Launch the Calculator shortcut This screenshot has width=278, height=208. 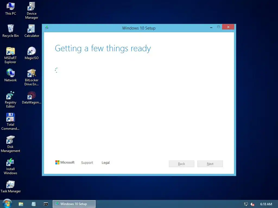pos(31,31)
